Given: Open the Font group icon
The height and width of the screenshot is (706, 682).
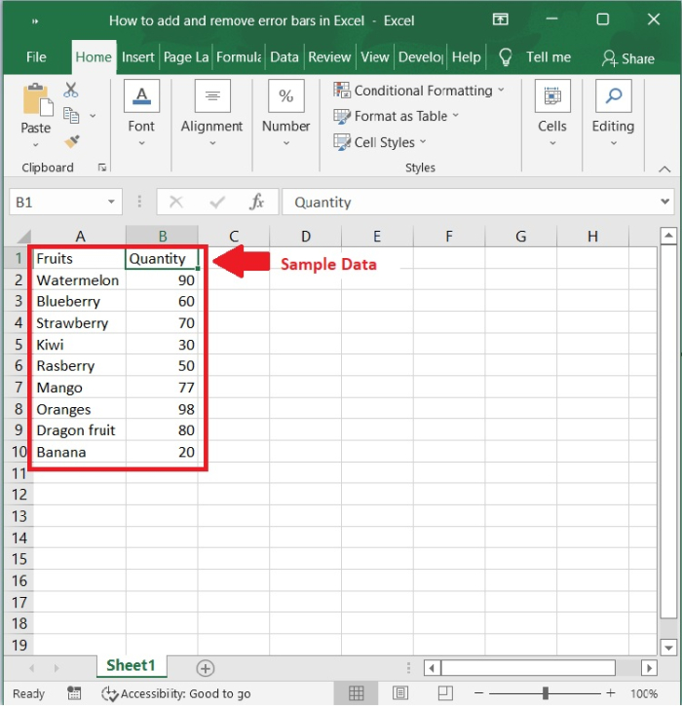Looking at the screenshot, I should (x=141, y=95).
